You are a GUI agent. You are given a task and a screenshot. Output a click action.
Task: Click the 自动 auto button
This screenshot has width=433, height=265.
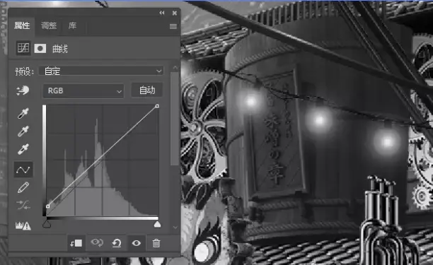click(x=147, y=90)
